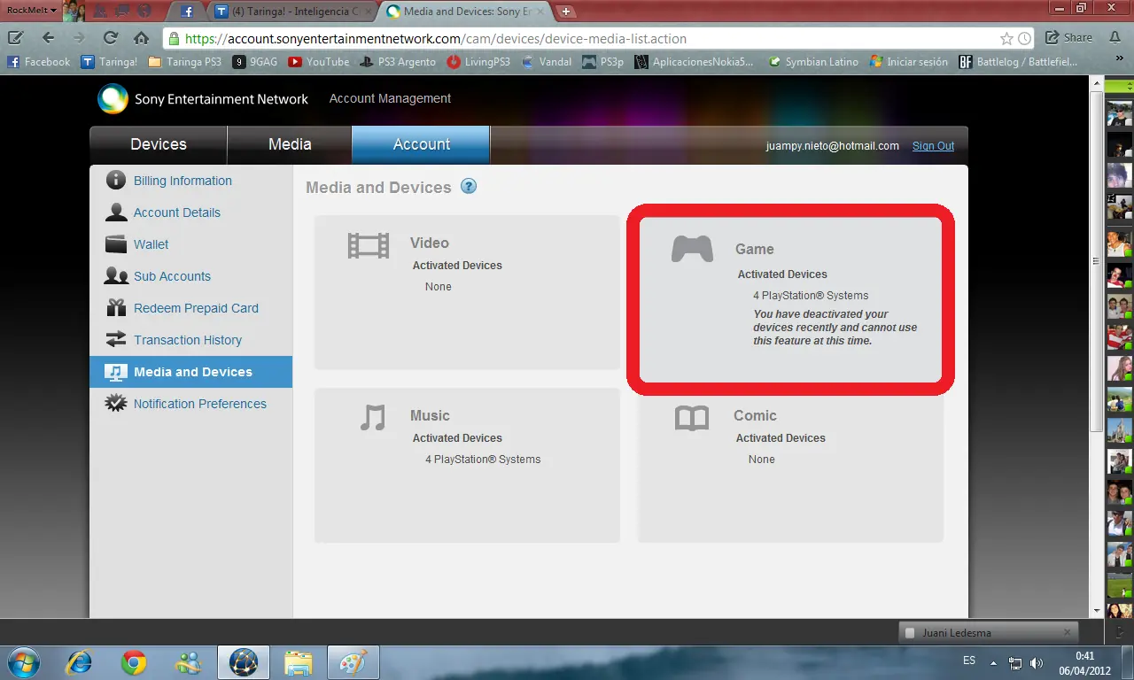1134x680 pixels.
Task: Click the Notification Preferences badge icon
Action: pyautogui.click(x=116, y=404)
